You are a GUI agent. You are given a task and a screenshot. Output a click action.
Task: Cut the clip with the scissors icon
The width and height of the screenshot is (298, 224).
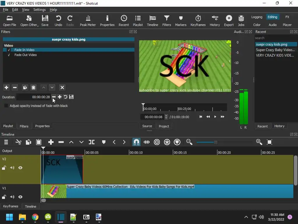tap(18, 142)
